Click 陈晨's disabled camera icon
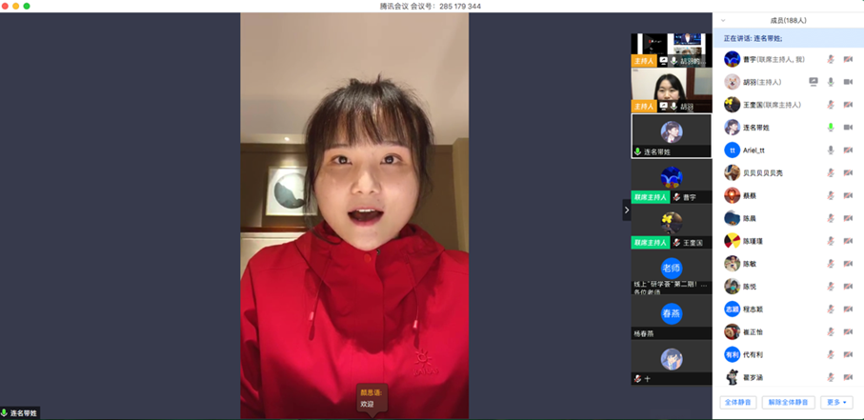Viewport: 864px width, 420px height. point(848,218)
